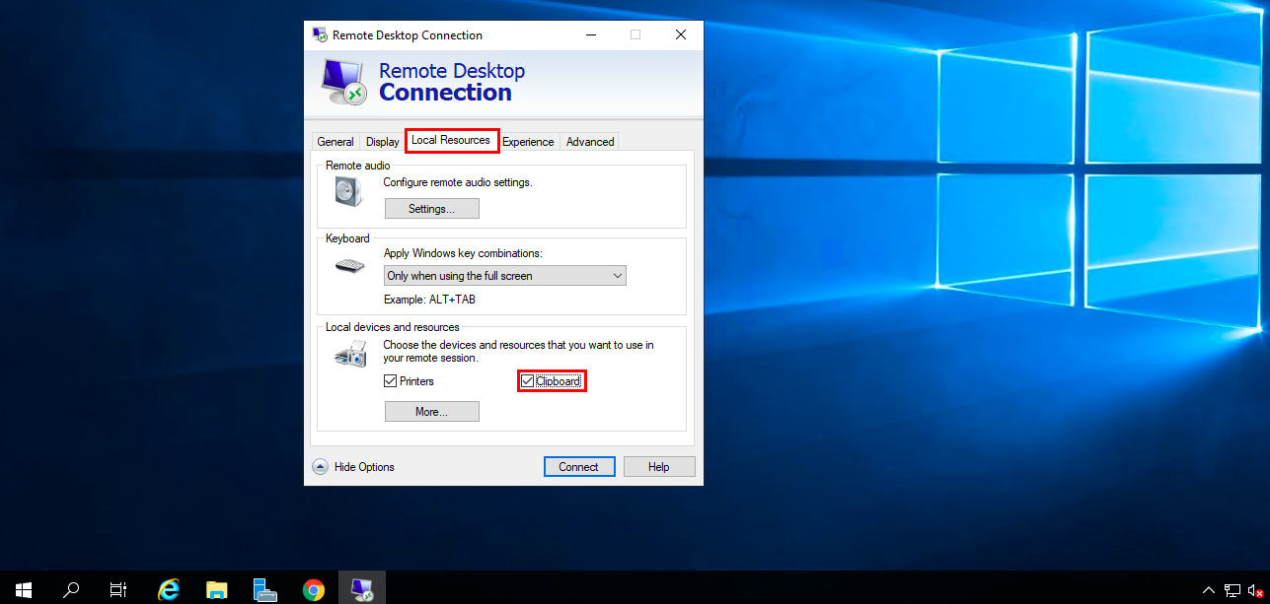Image resolution: width=1270 pixels, height=604 pixels.
Task: Open the Windows key combinations dropdown
Action: [504, 276]
